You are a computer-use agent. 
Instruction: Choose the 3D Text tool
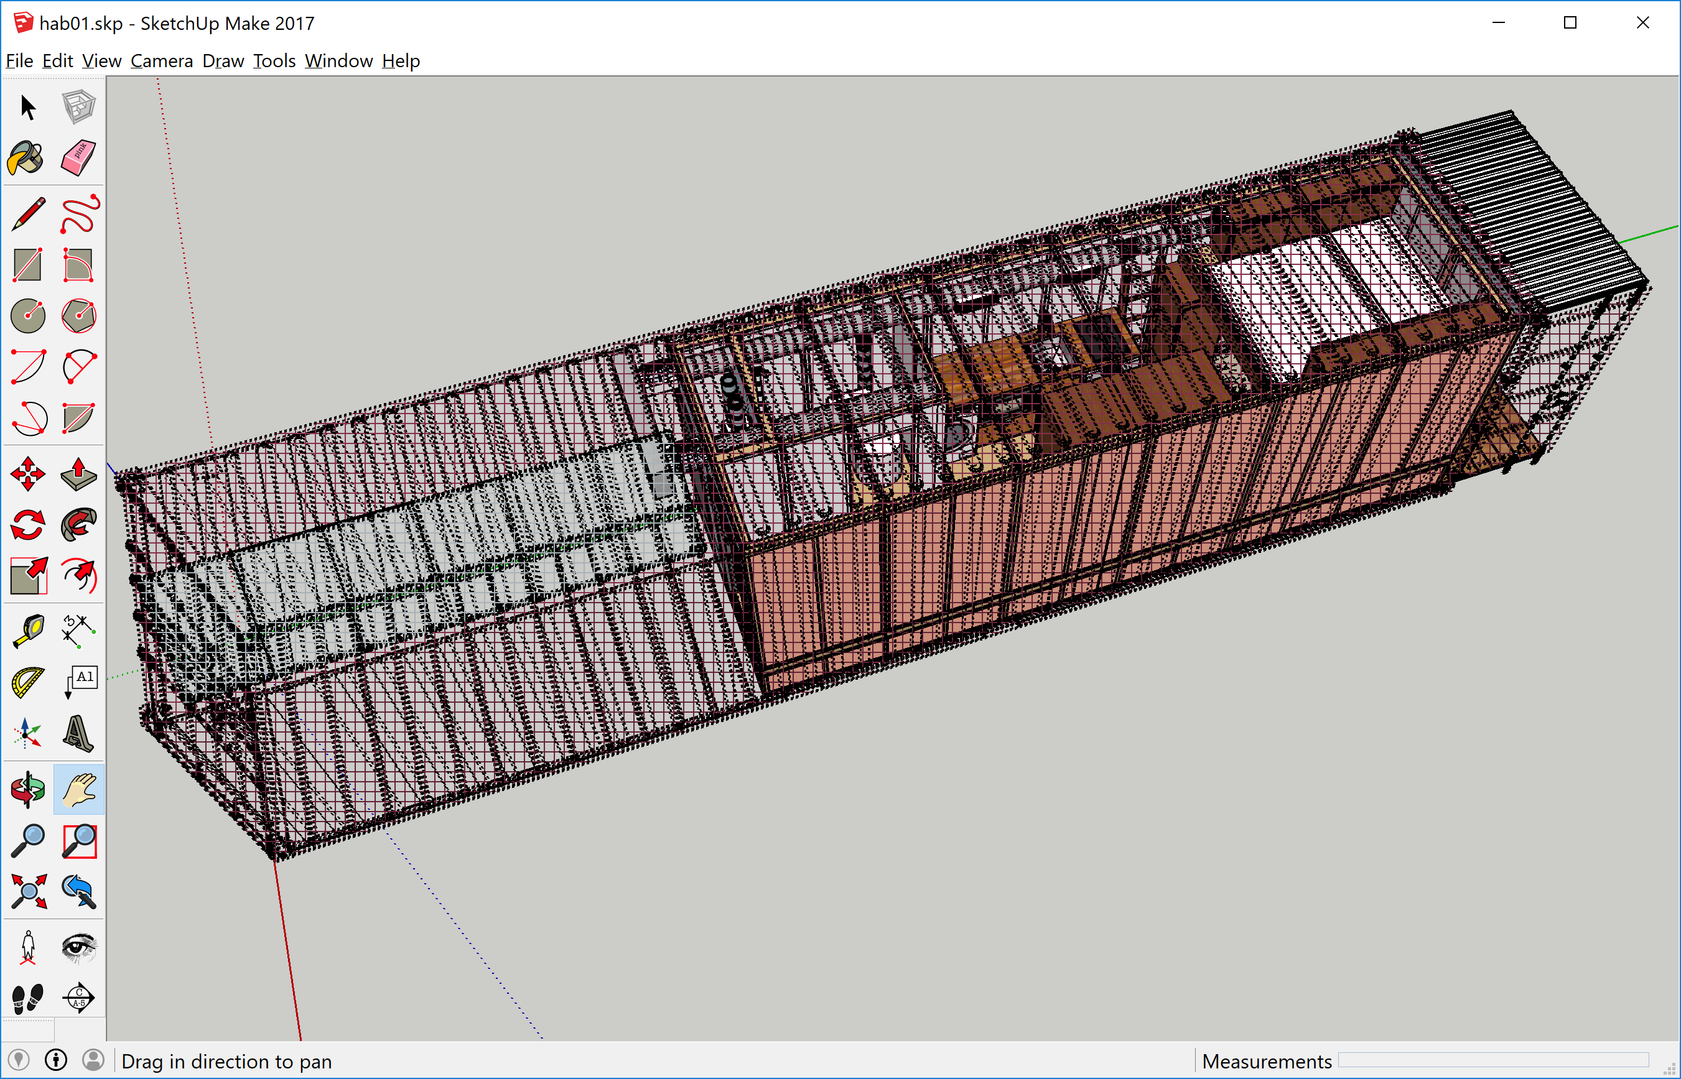(78, 734)
